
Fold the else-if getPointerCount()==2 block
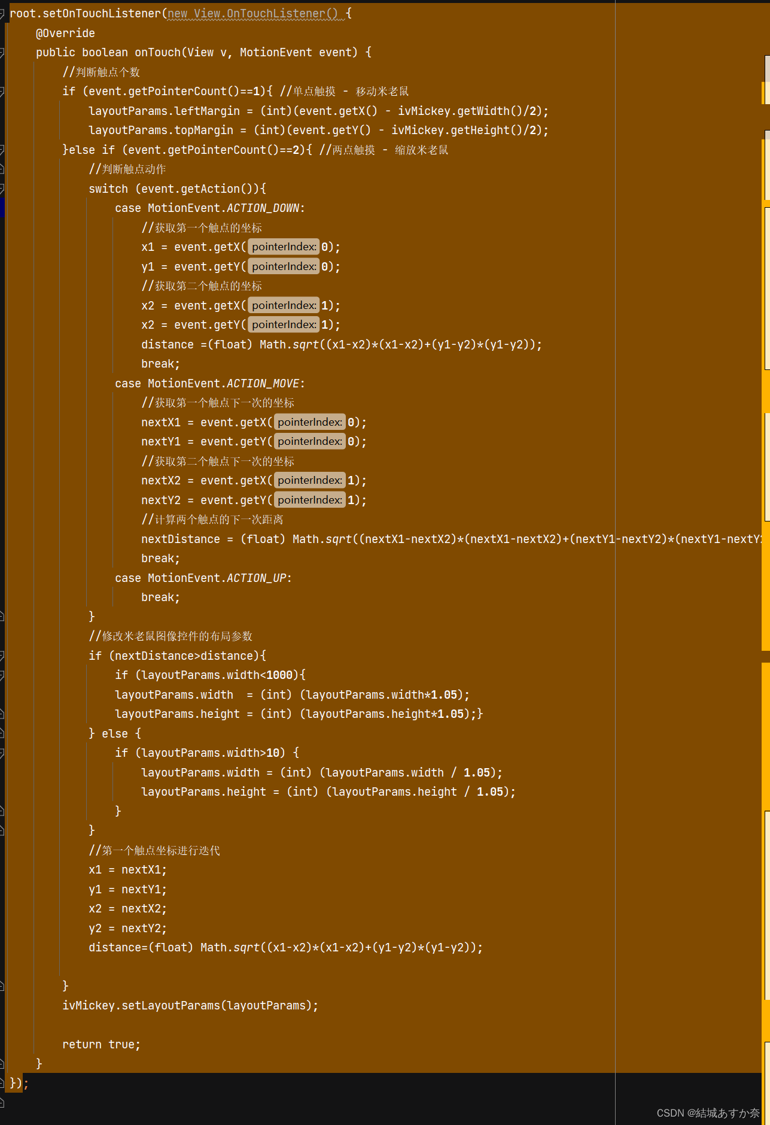coord(2,150)
